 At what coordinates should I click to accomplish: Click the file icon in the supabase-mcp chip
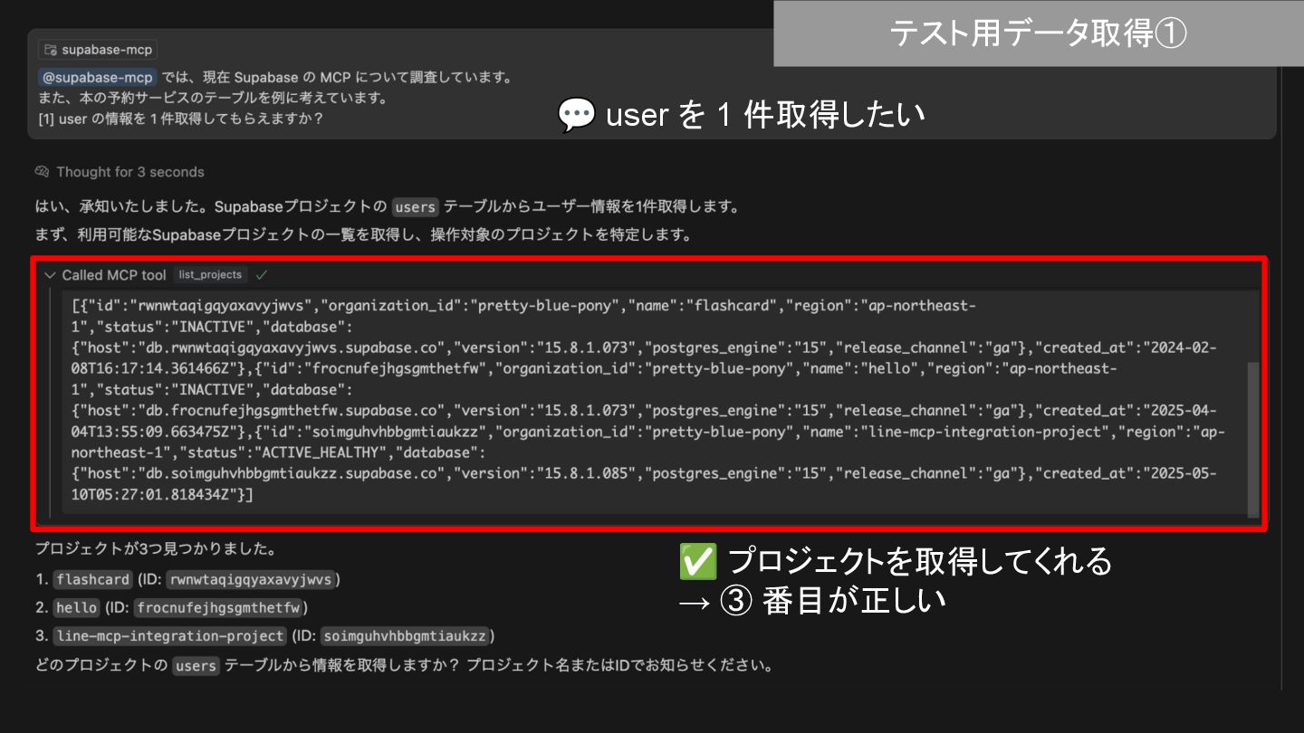[51, 50]
